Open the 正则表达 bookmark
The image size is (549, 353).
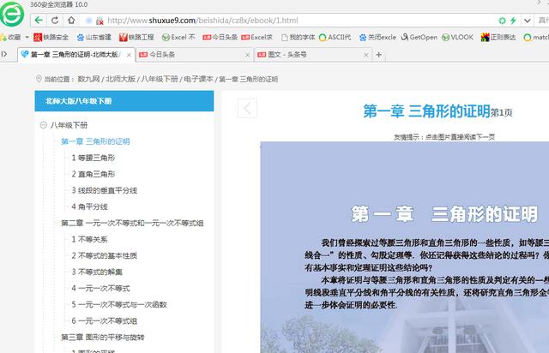click(498, 37)
